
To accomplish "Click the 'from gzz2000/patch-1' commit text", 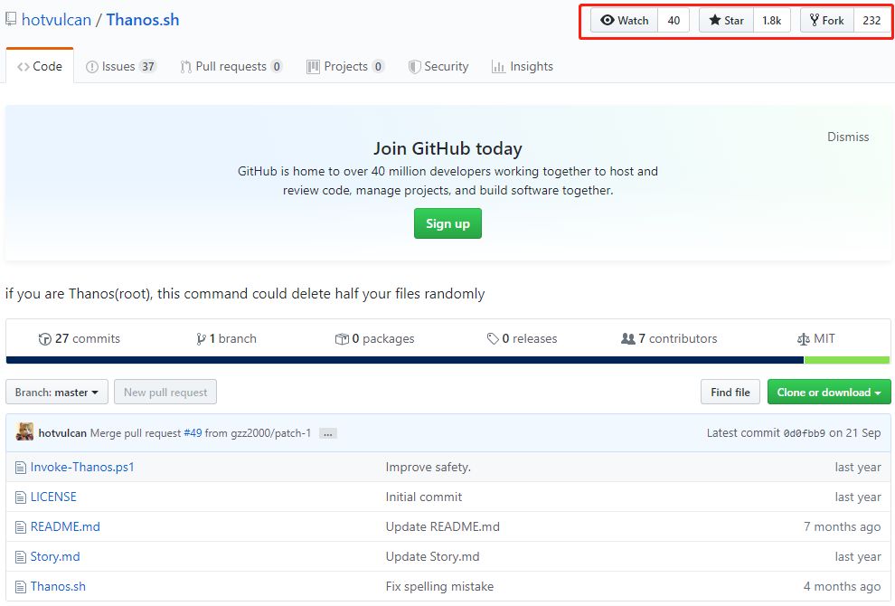I will point(258,433).
